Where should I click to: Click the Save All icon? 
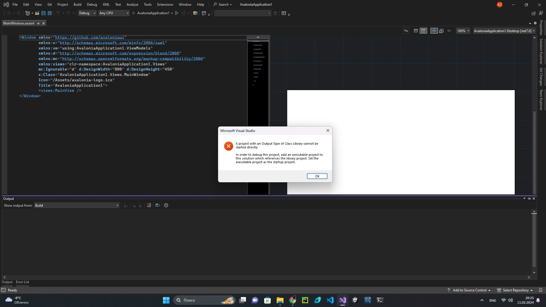[49, 13]
